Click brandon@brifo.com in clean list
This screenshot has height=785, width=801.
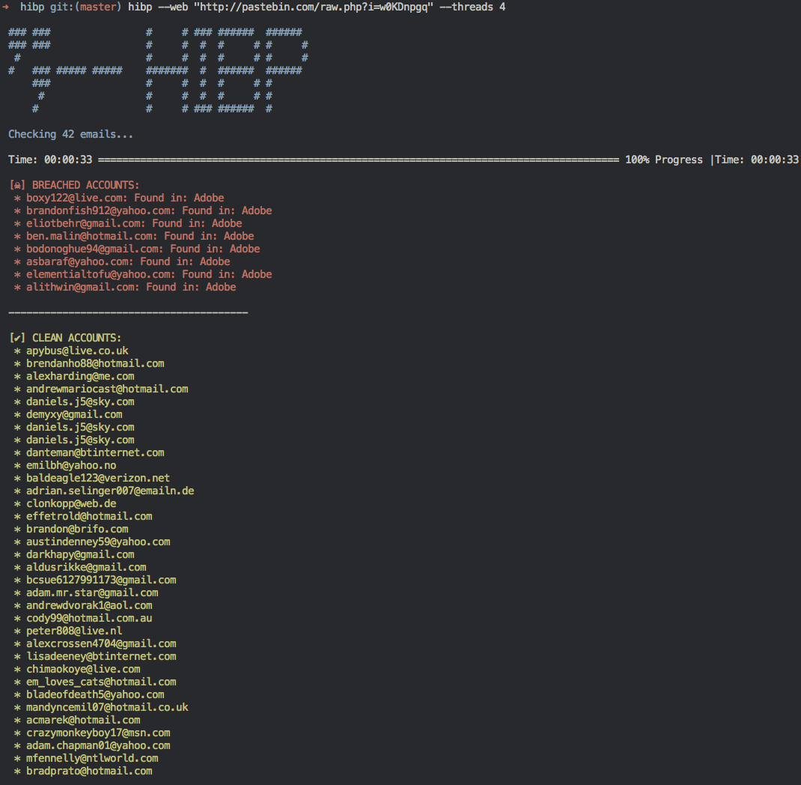[x=77, y=530]
